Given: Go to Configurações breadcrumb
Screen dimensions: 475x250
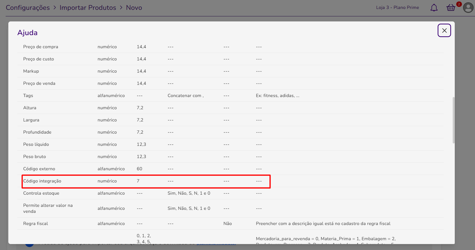Looking at the screenshot, I should pyautogui.click(x=28, y=8).
